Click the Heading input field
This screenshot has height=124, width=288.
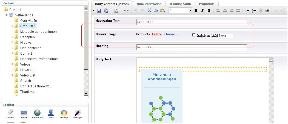(192, 47)
